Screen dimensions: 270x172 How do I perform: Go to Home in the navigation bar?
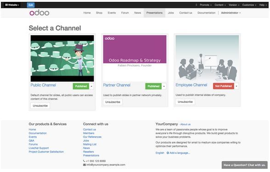click(x=87, y=13)
